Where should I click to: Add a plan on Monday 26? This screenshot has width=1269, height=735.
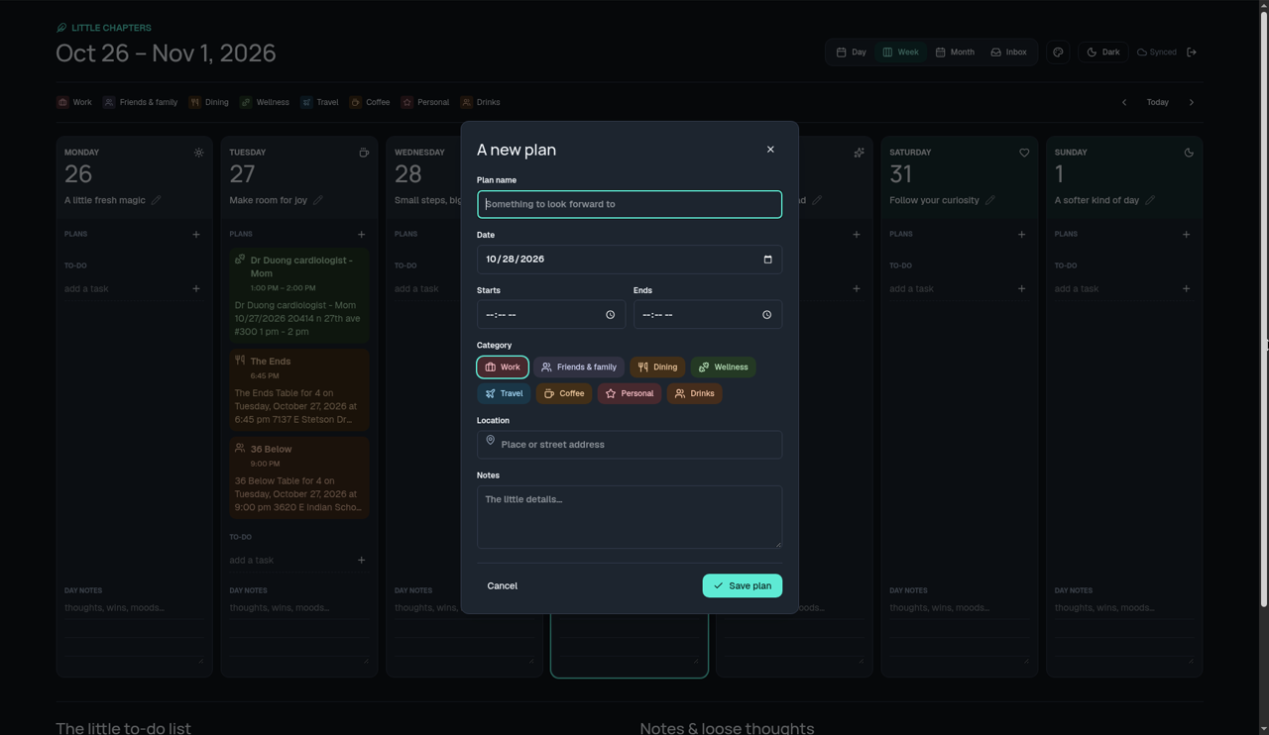click(196, 235)
